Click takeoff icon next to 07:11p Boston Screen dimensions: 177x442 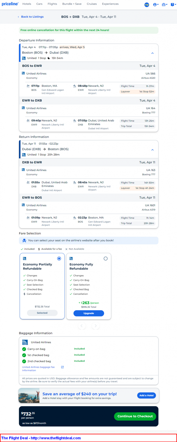28,86
